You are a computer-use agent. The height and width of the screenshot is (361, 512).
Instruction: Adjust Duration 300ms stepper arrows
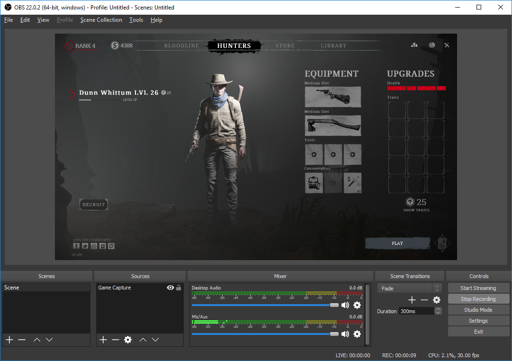438,311
